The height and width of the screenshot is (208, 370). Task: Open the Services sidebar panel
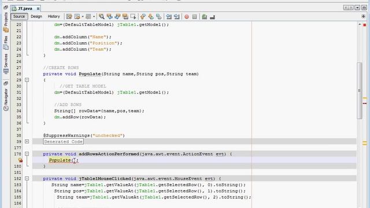point(6,64)
